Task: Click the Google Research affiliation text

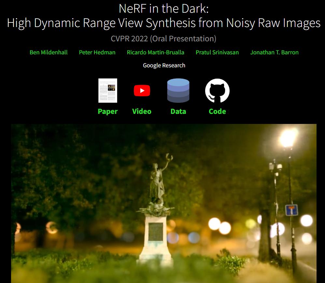Action: point(164,65)
